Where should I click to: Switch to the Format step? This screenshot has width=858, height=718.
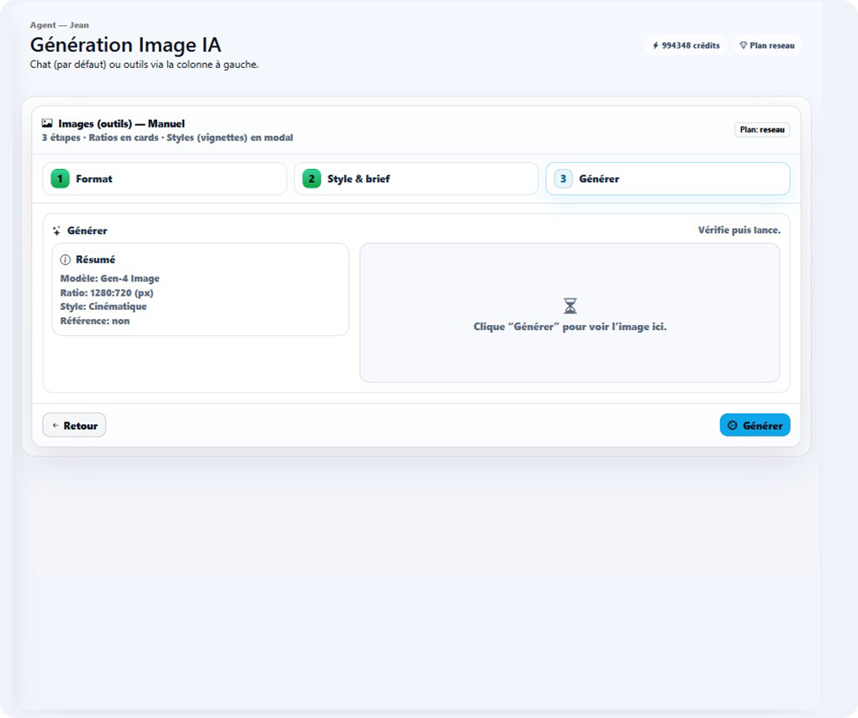click(x=165, y=178)
